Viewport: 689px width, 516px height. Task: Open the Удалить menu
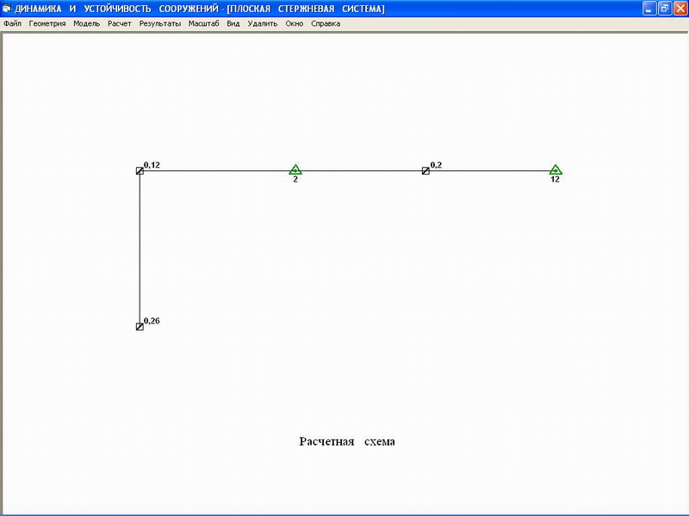263,24
